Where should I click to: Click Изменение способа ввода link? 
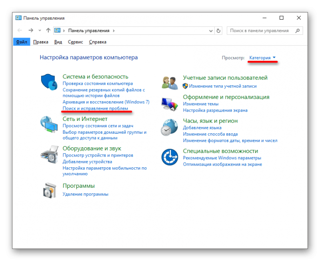pos(210,134)
